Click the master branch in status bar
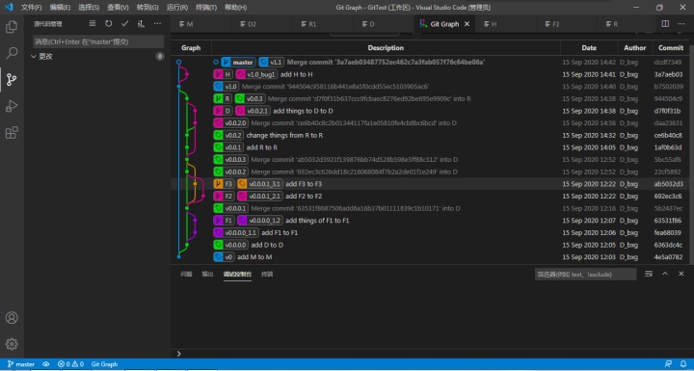Image resolution: width=694 pixels, height=371 pixels. pos(21,364)
